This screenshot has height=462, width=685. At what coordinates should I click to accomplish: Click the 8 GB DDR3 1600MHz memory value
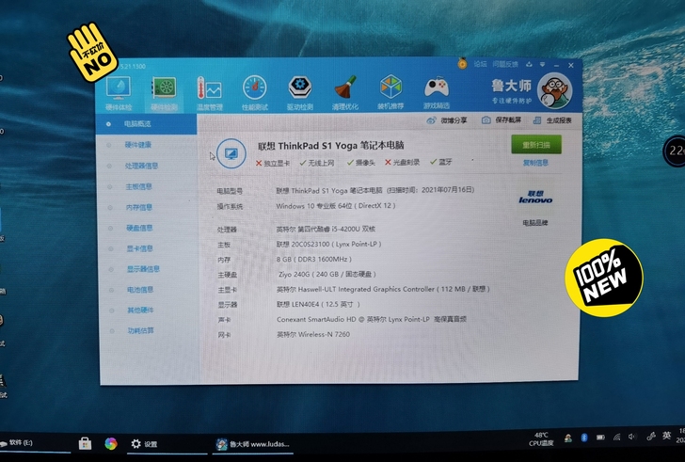(x=313, y=259)
